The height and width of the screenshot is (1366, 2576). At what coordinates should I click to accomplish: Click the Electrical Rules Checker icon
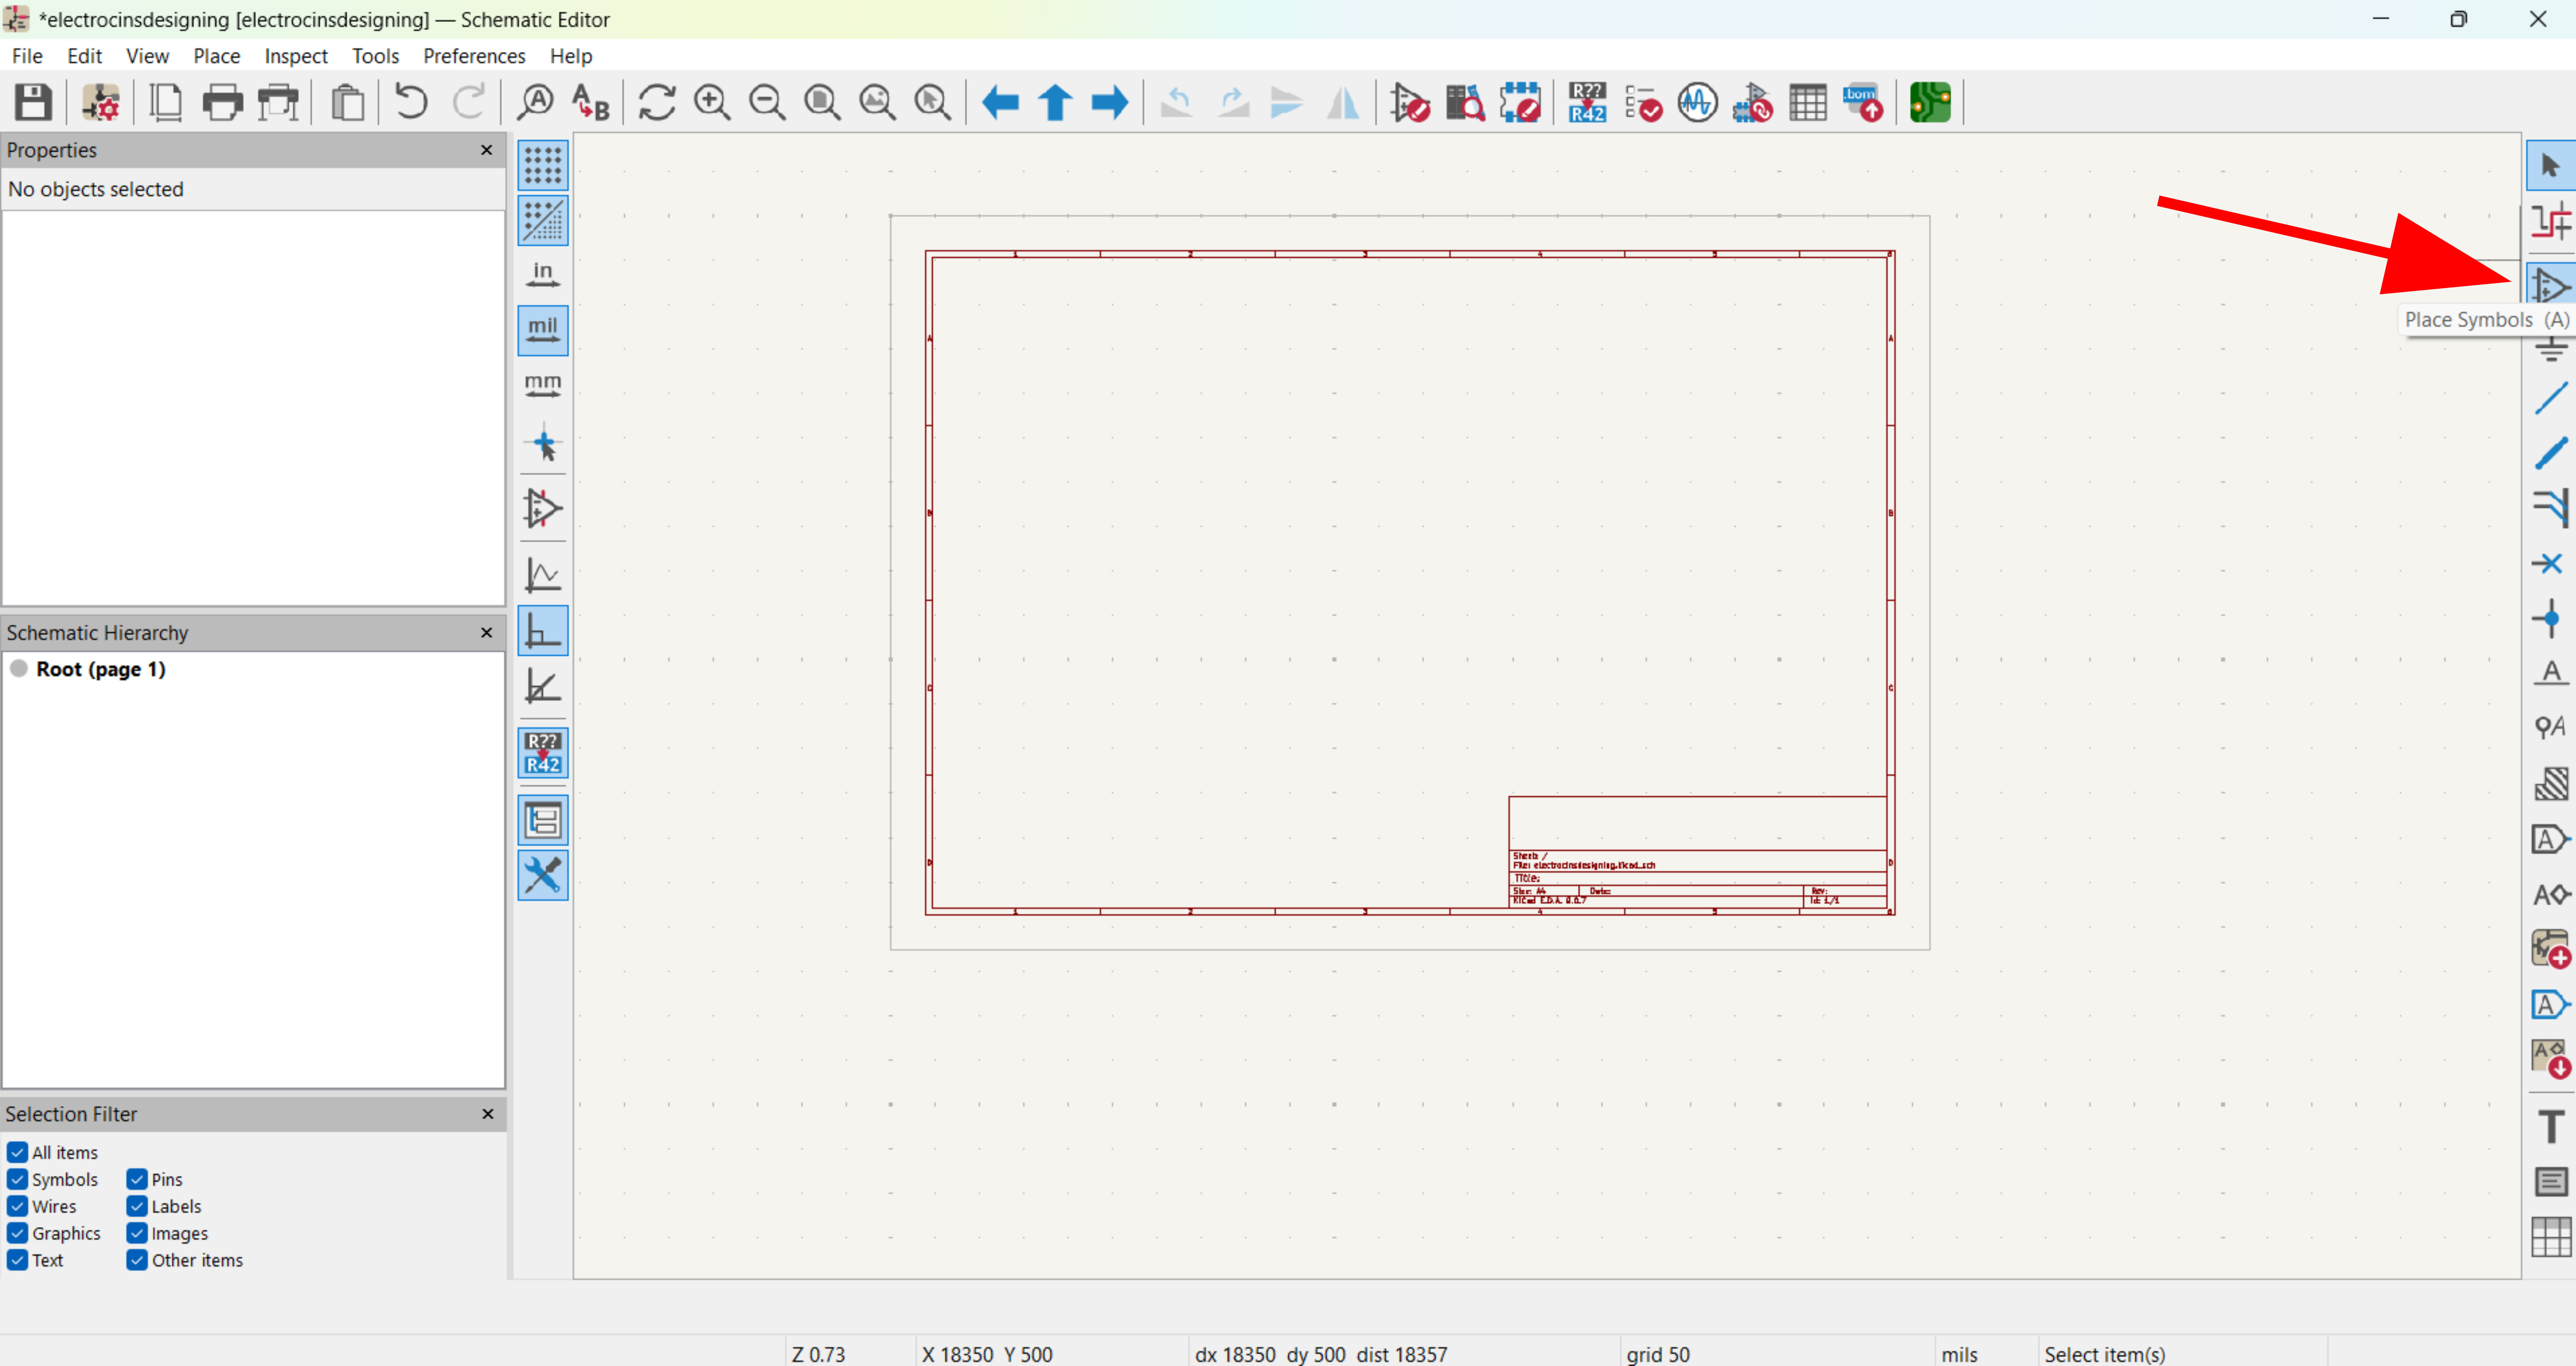(1643, 102)
